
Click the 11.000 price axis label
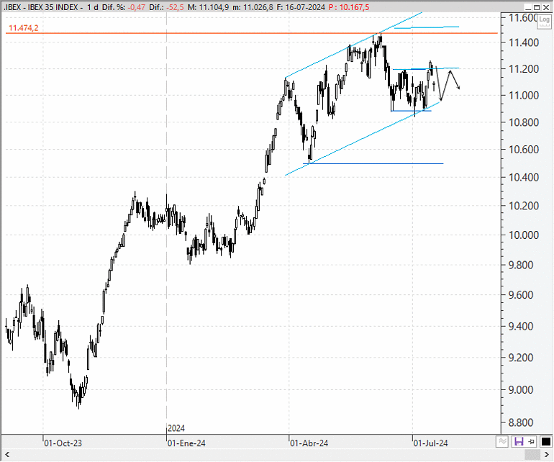click(x=524, y=95)
